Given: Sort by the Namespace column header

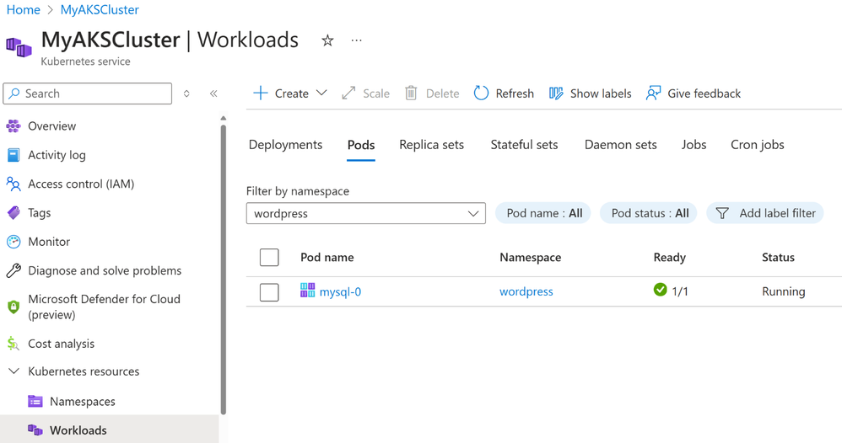Looking at the screenshot, I should (x=530, y=258).
